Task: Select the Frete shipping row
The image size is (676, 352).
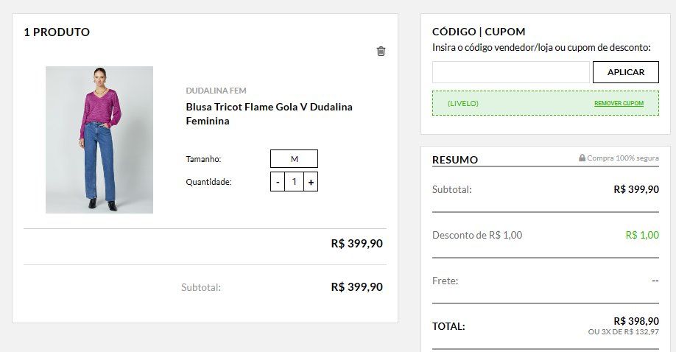Action: pyautogui.click(x=546, y=281)
